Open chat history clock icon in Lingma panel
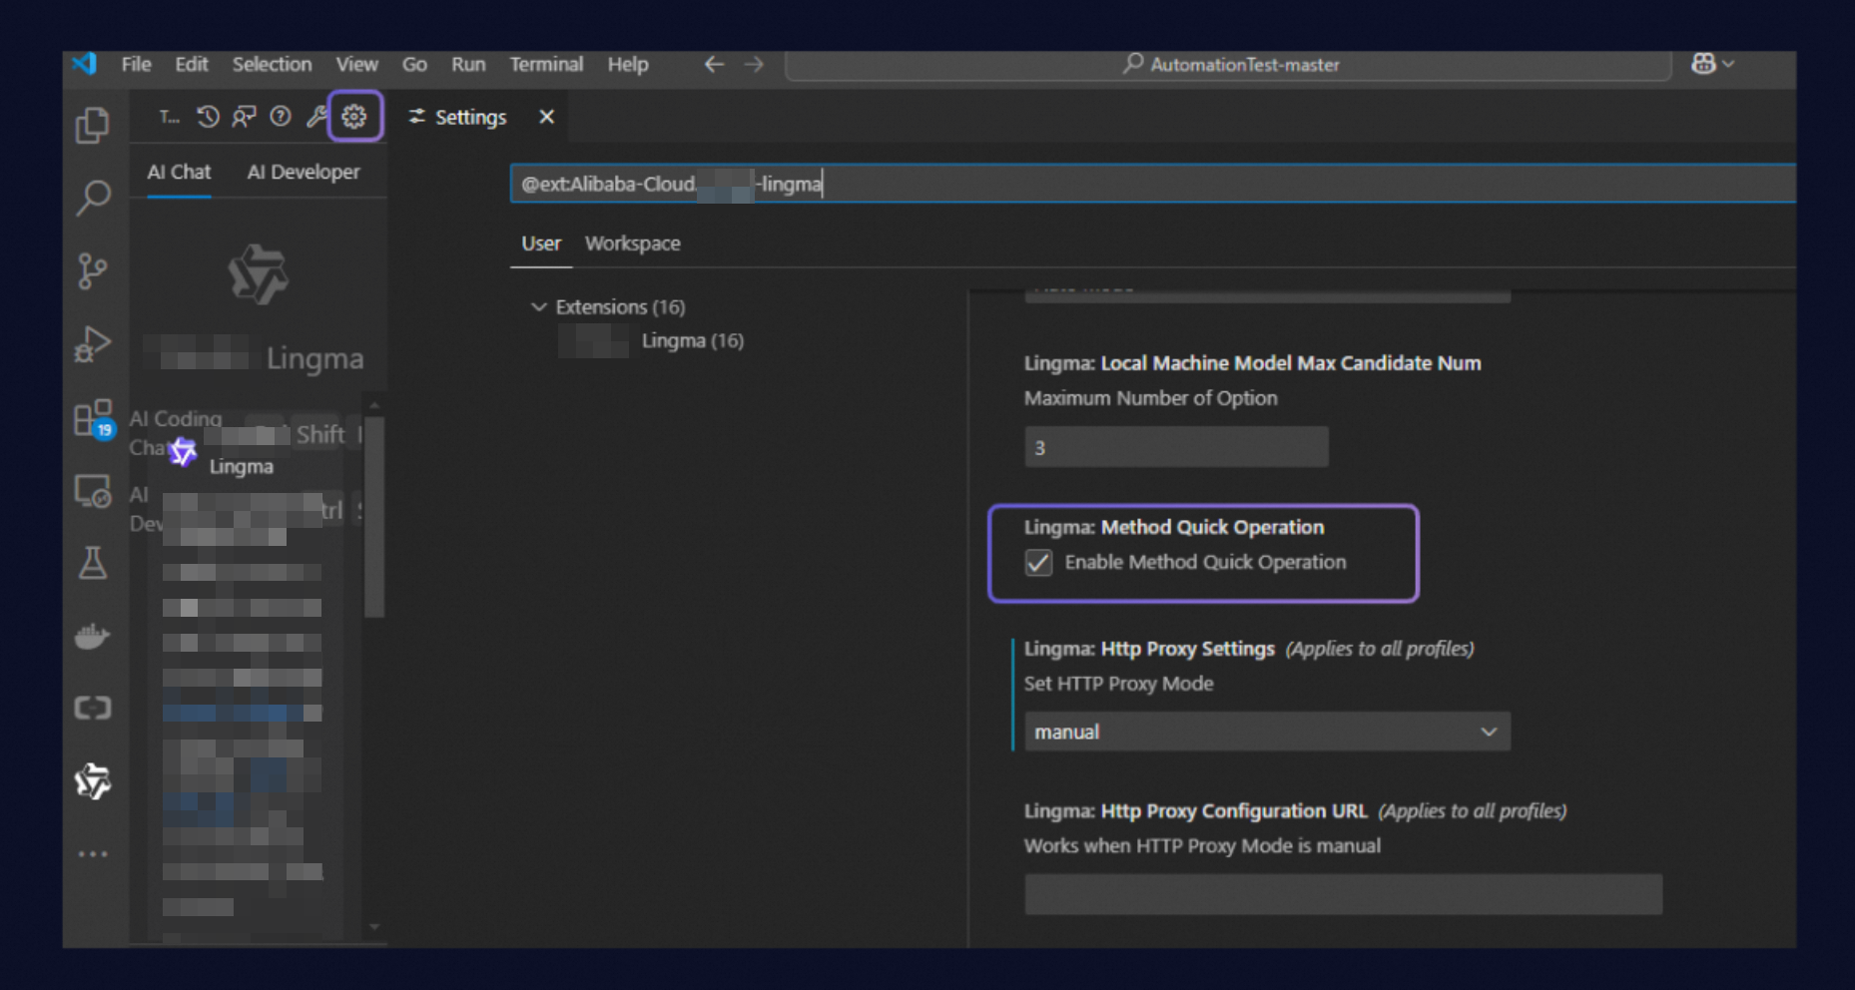 208,117
